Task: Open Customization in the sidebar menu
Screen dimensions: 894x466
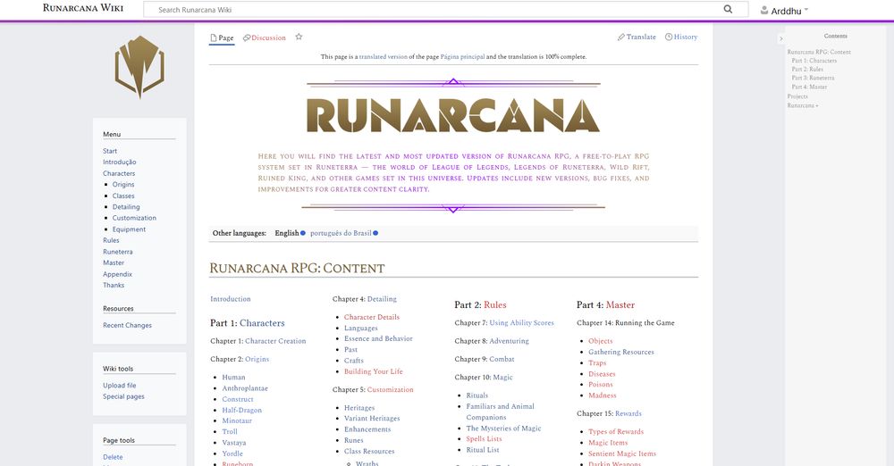Action: coord(134,218)
